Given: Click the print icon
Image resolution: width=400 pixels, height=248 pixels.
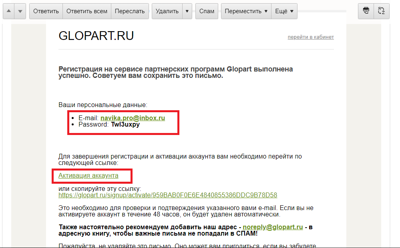Looking at the screenshot, I should (366, 11).
